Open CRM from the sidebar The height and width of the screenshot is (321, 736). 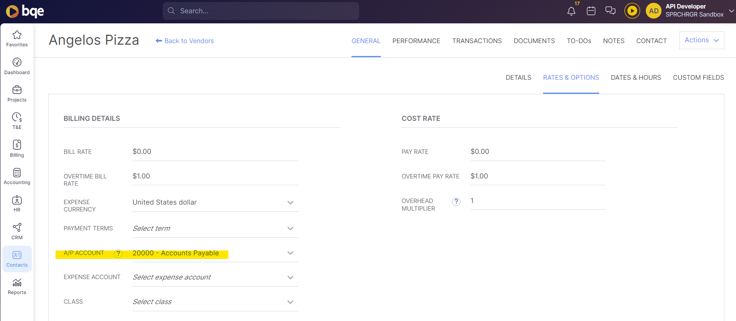[17, 232]
